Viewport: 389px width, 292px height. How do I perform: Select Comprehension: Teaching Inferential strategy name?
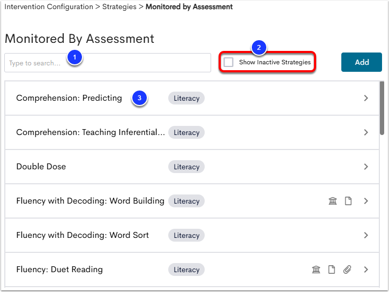[91, 132]
